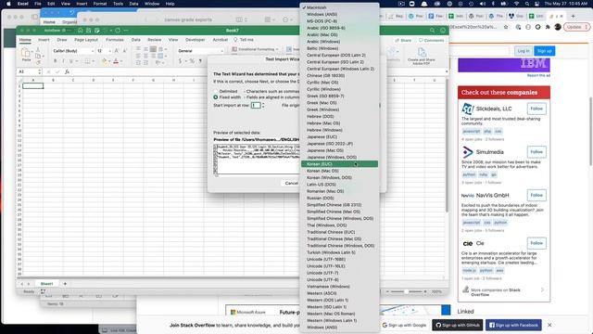Click the browser extensions puzzle icon

(548, 27)
